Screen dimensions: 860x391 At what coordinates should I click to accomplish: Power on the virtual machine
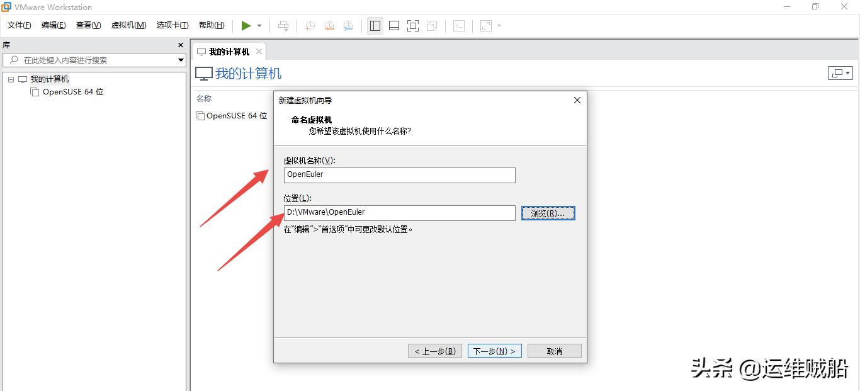247,25
